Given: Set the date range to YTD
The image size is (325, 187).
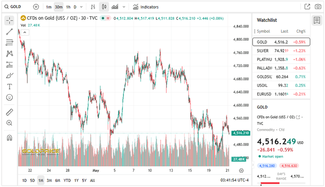Looking at the screenshot, I should 67,180.
